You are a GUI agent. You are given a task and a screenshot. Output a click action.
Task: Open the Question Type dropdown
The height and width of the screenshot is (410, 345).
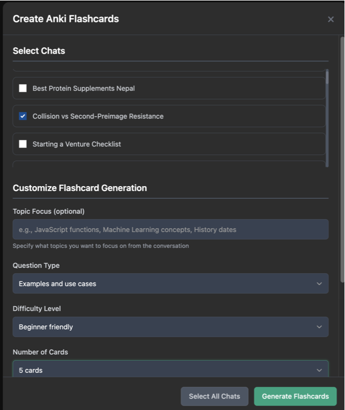coord(171,284)
